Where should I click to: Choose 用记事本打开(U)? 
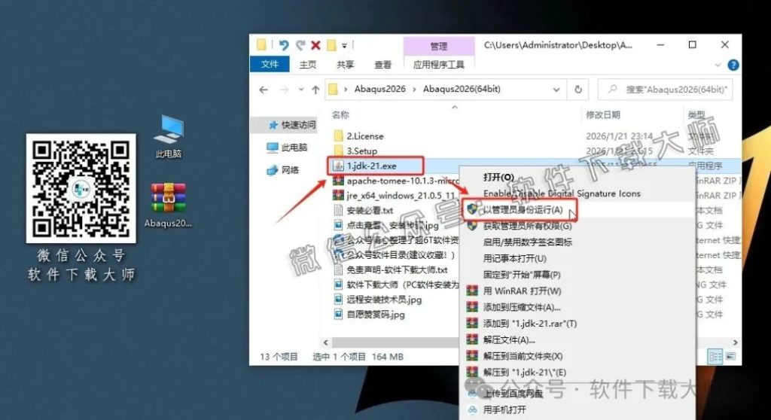(514, 258)
